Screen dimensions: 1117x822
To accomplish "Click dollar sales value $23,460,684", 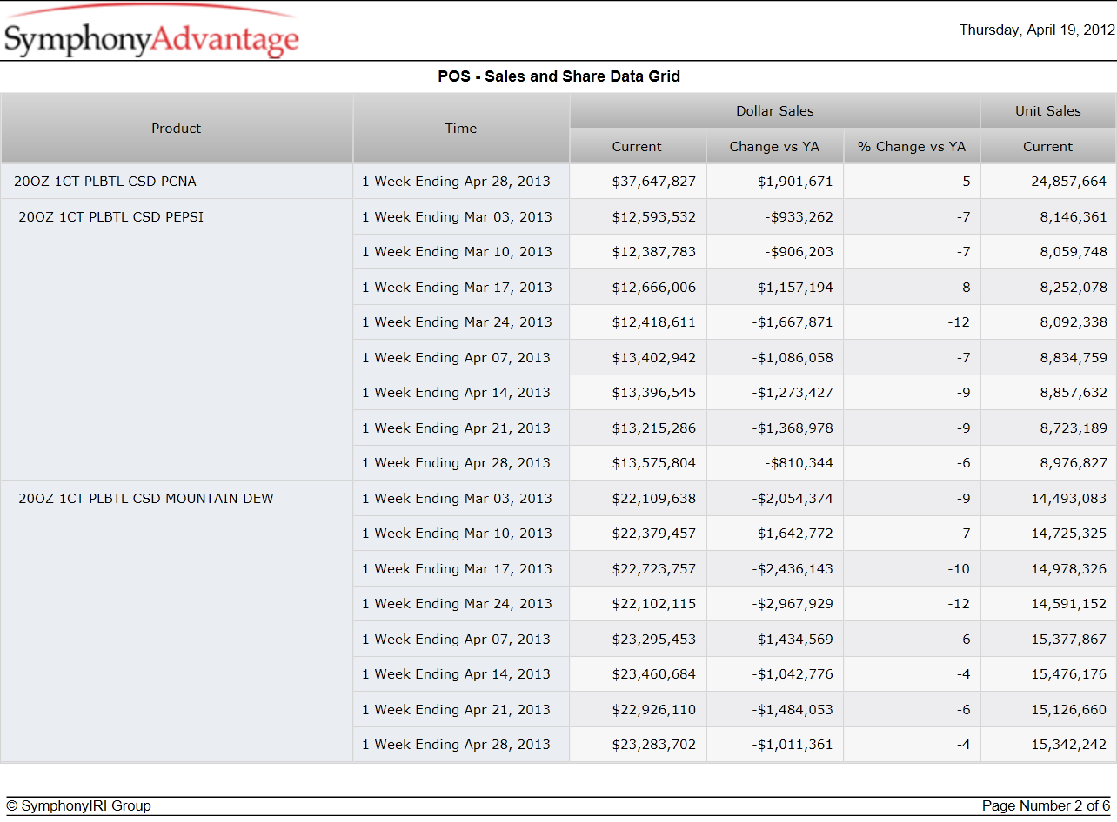I will pyautogui.click(x=653, y=674).
